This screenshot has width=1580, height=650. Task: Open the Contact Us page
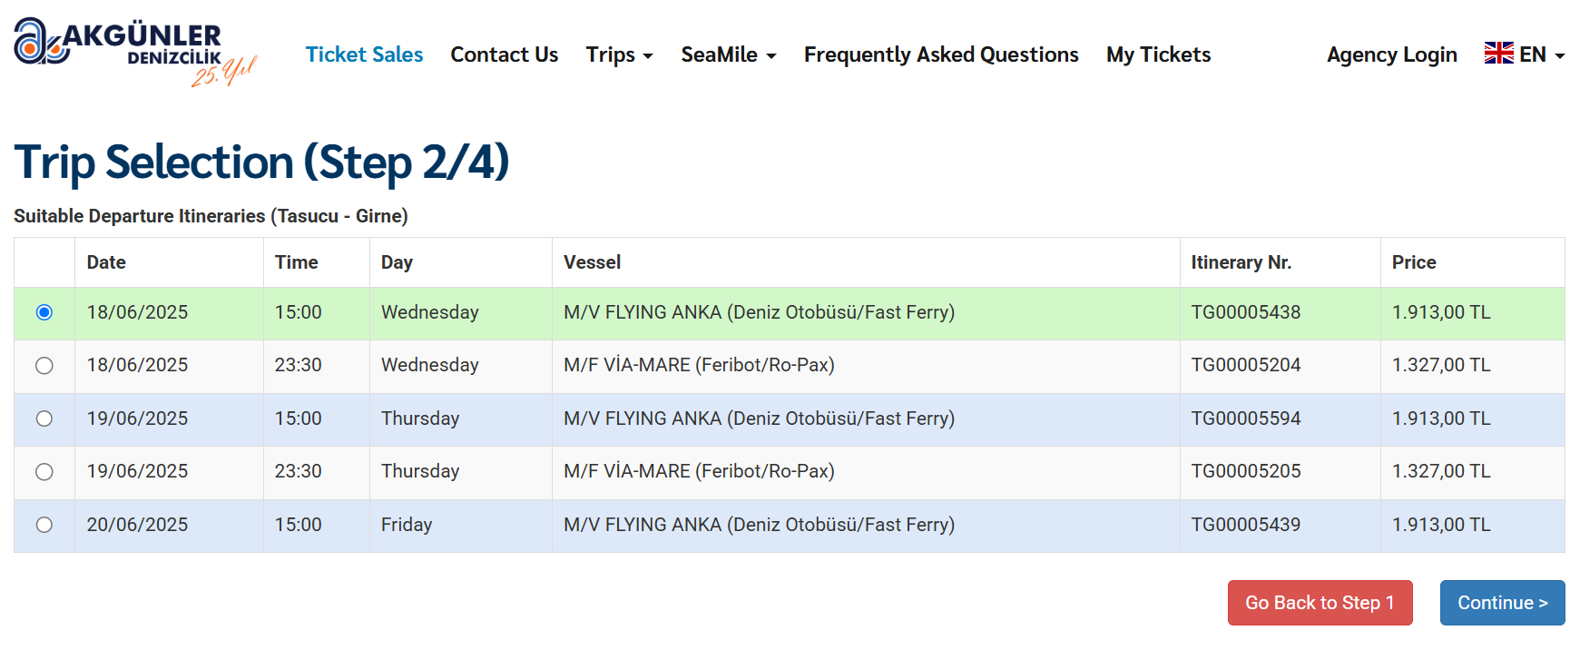[x=504, y=54]
